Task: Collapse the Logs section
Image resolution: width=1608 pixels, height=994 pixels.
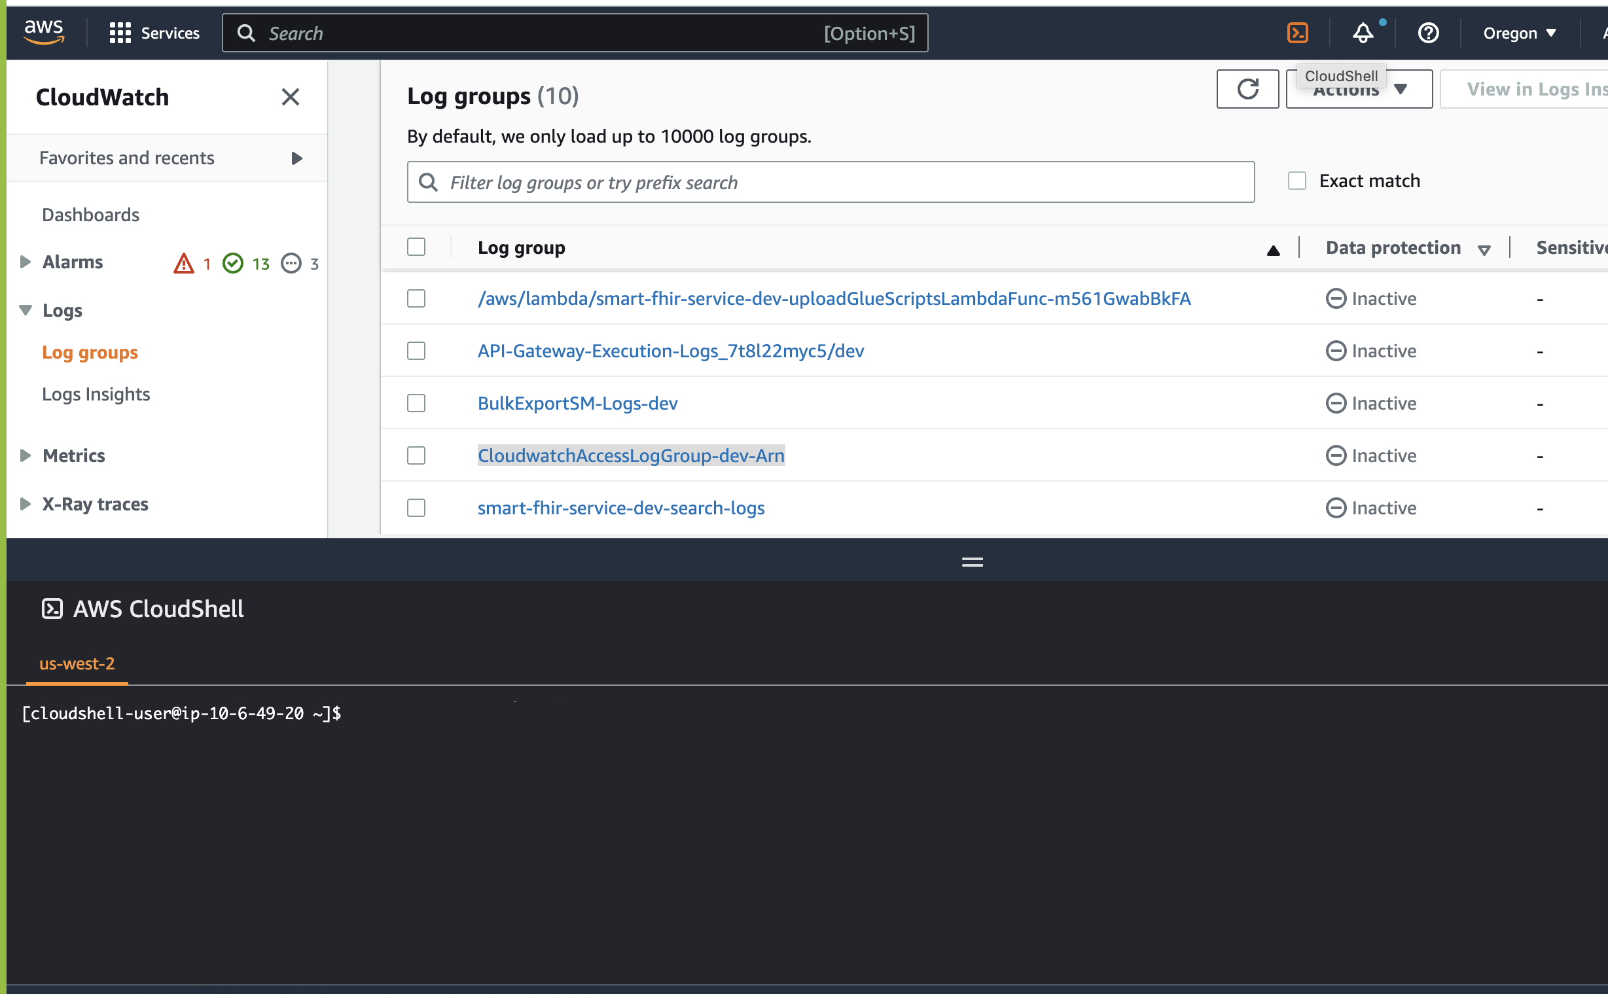Action: coord(26,310)
